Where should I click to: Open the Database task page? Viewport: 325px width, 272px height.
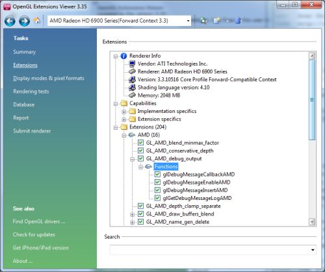[x=24, y=105]
